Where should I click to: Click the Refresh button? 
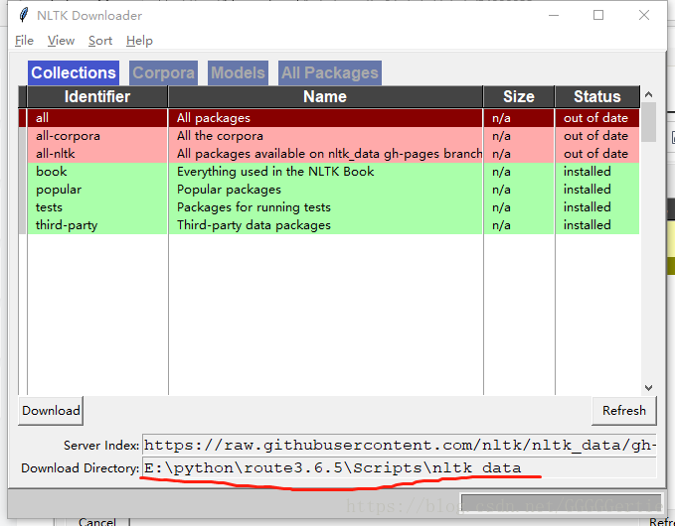coord(624,411)
